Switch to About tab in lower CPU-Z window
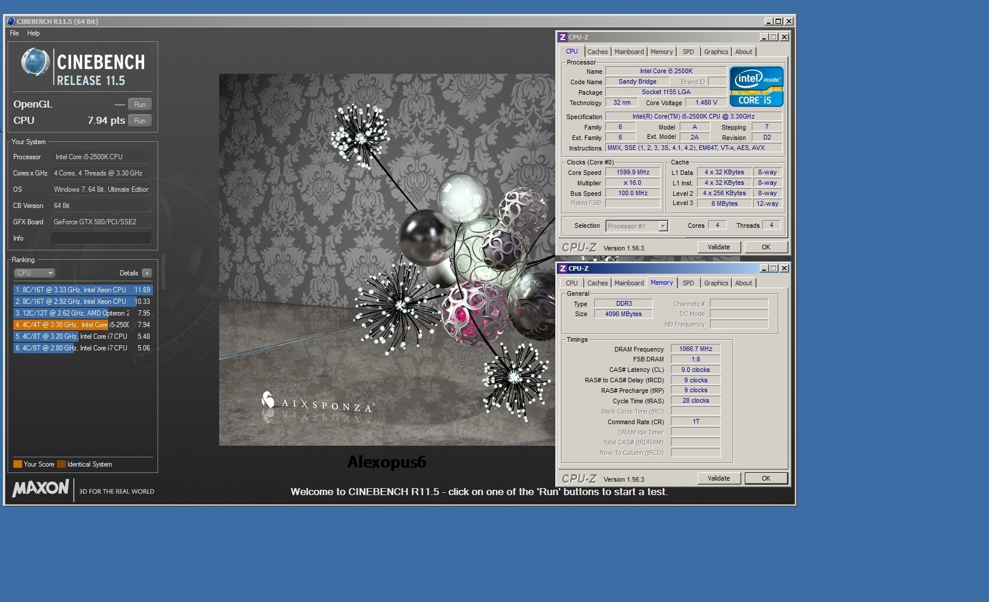This screenshot has height=602, width=989. pos(744,283)
